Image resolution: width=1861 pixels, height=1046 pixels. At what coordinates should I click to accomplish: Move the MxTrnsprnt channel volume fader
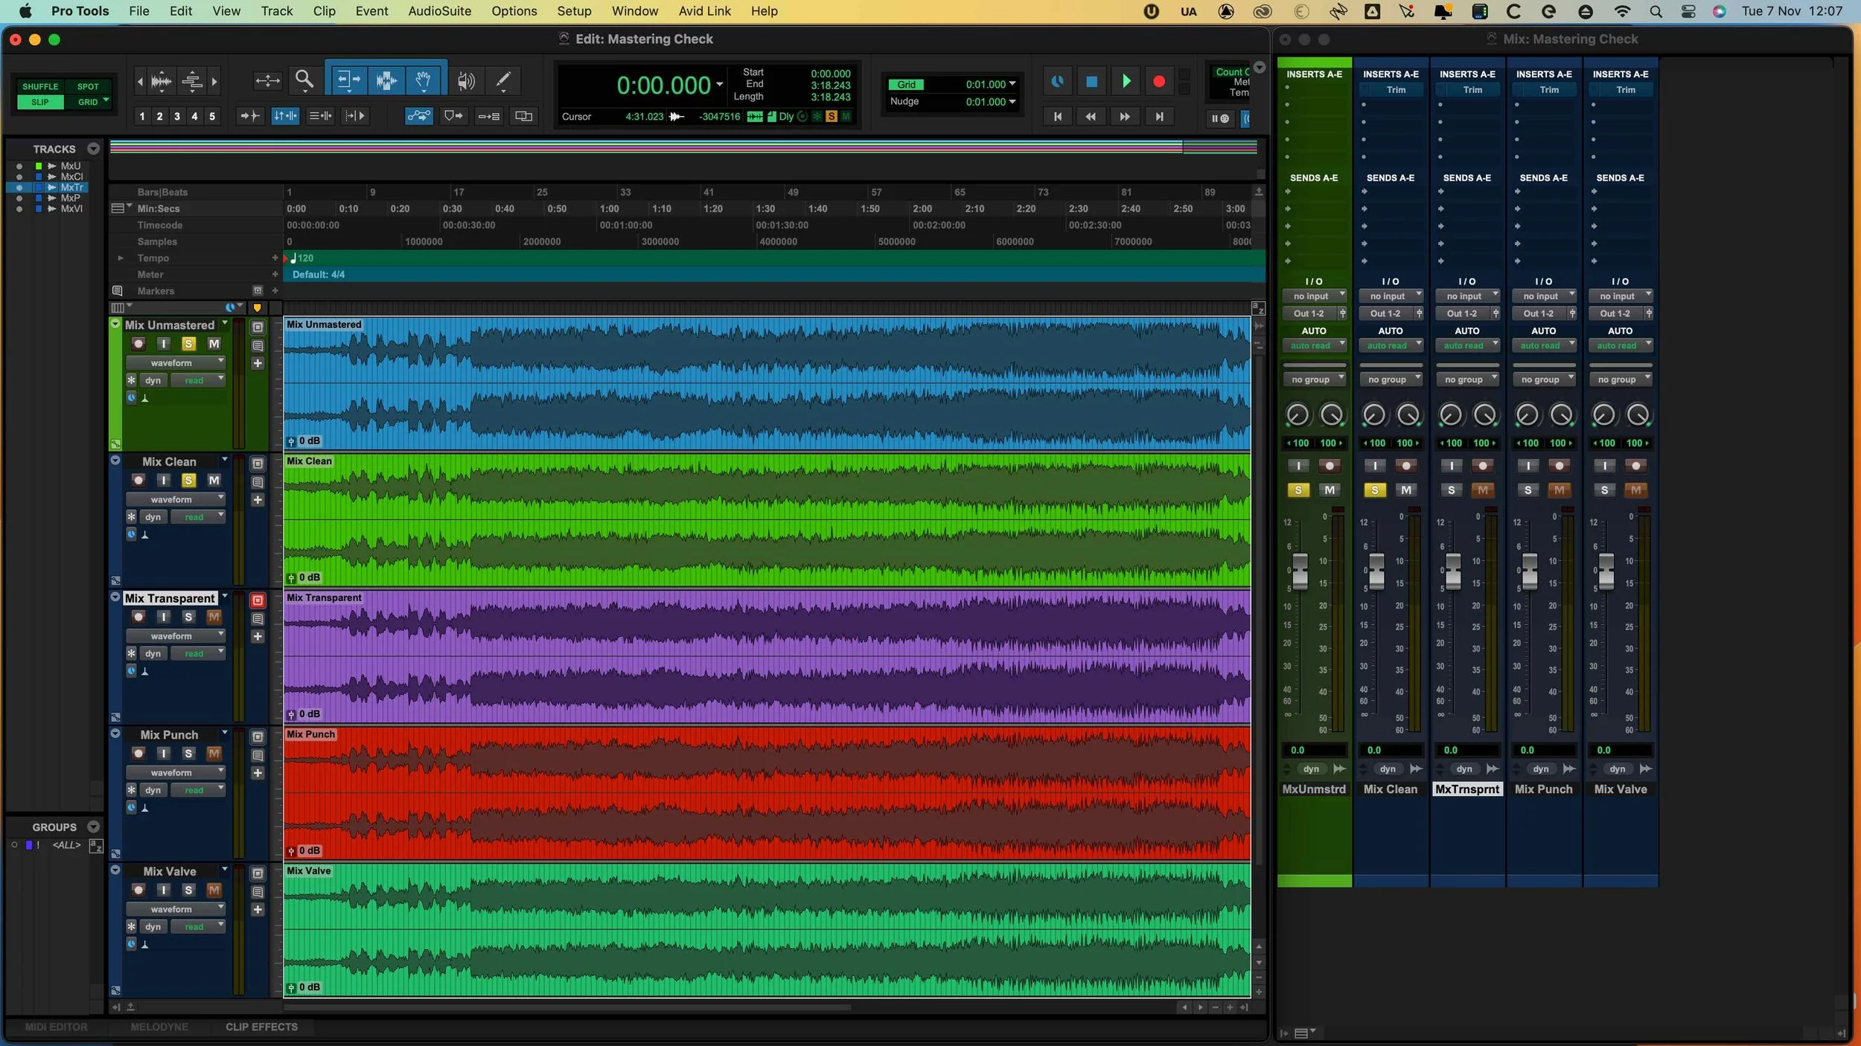1452,573
